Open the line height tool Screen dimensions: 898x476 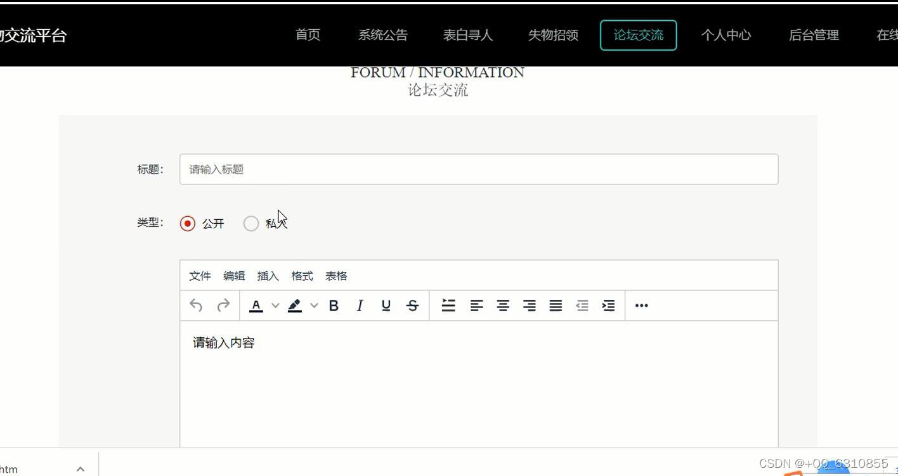point(448,306)
